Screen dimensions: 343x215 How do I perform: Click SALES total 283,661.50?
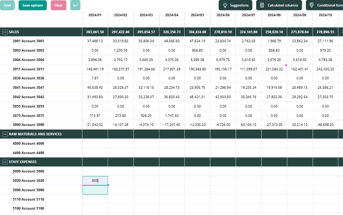click(95, 32)
